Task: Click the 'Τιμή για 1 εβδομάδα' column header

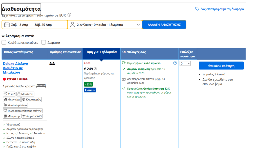Action: pos(101,52)
